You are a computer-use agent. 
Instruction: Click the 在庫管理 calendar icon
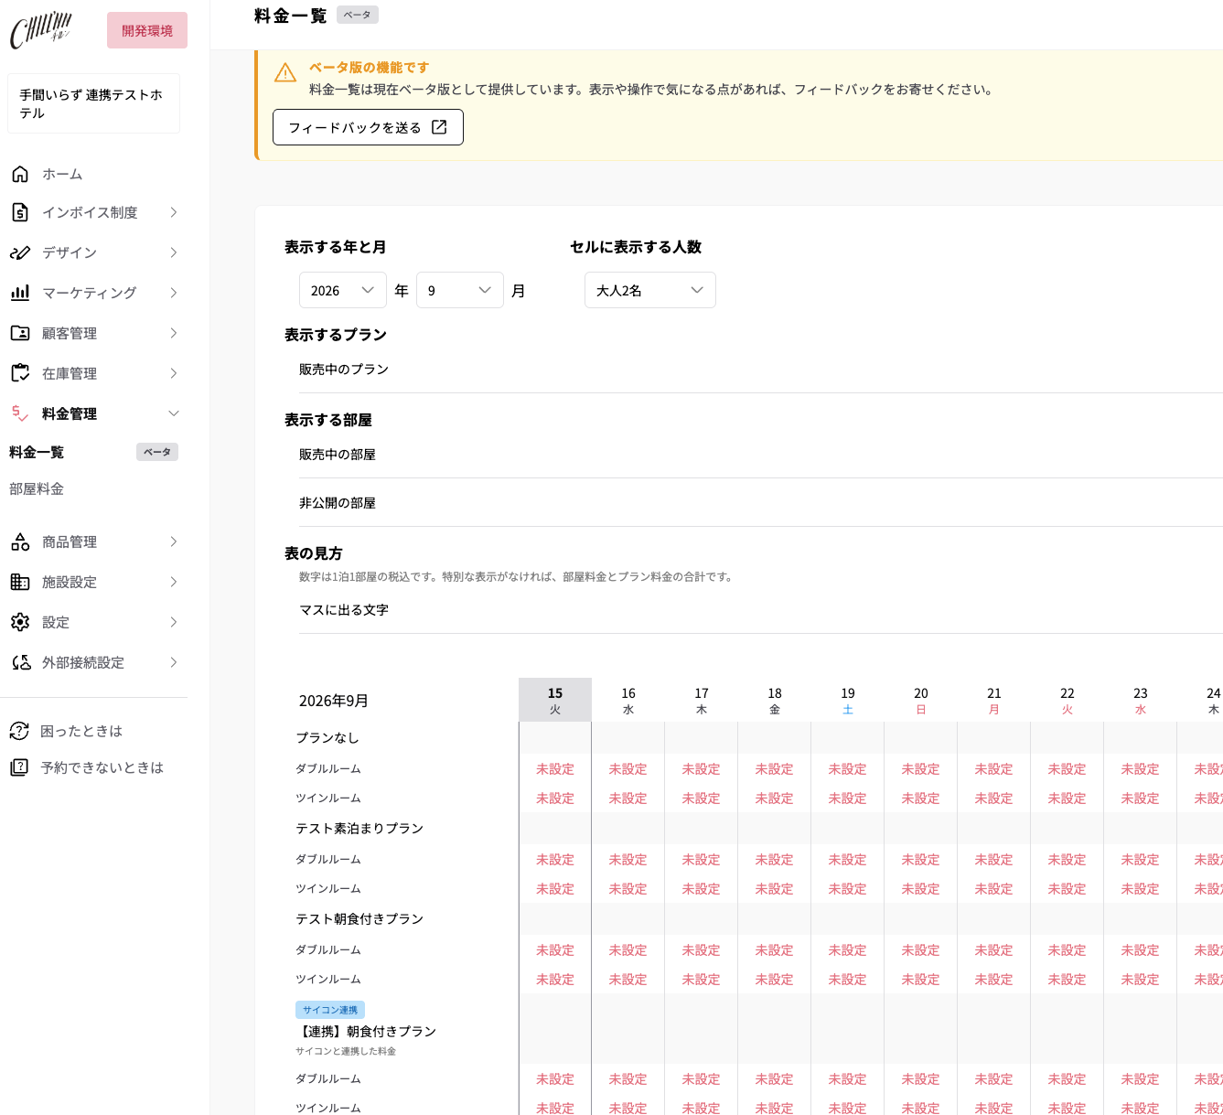tap(20, 373)
